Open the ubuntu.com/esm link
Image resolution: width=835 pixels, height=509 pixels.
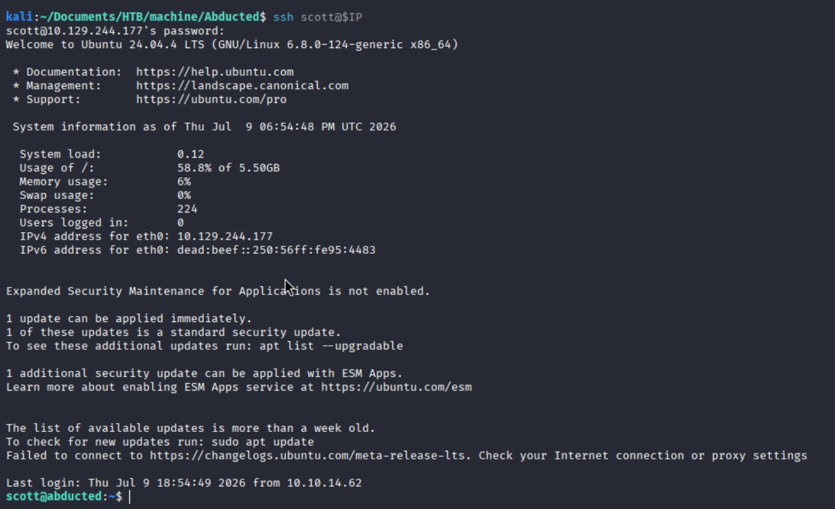(x=396, y=387)
